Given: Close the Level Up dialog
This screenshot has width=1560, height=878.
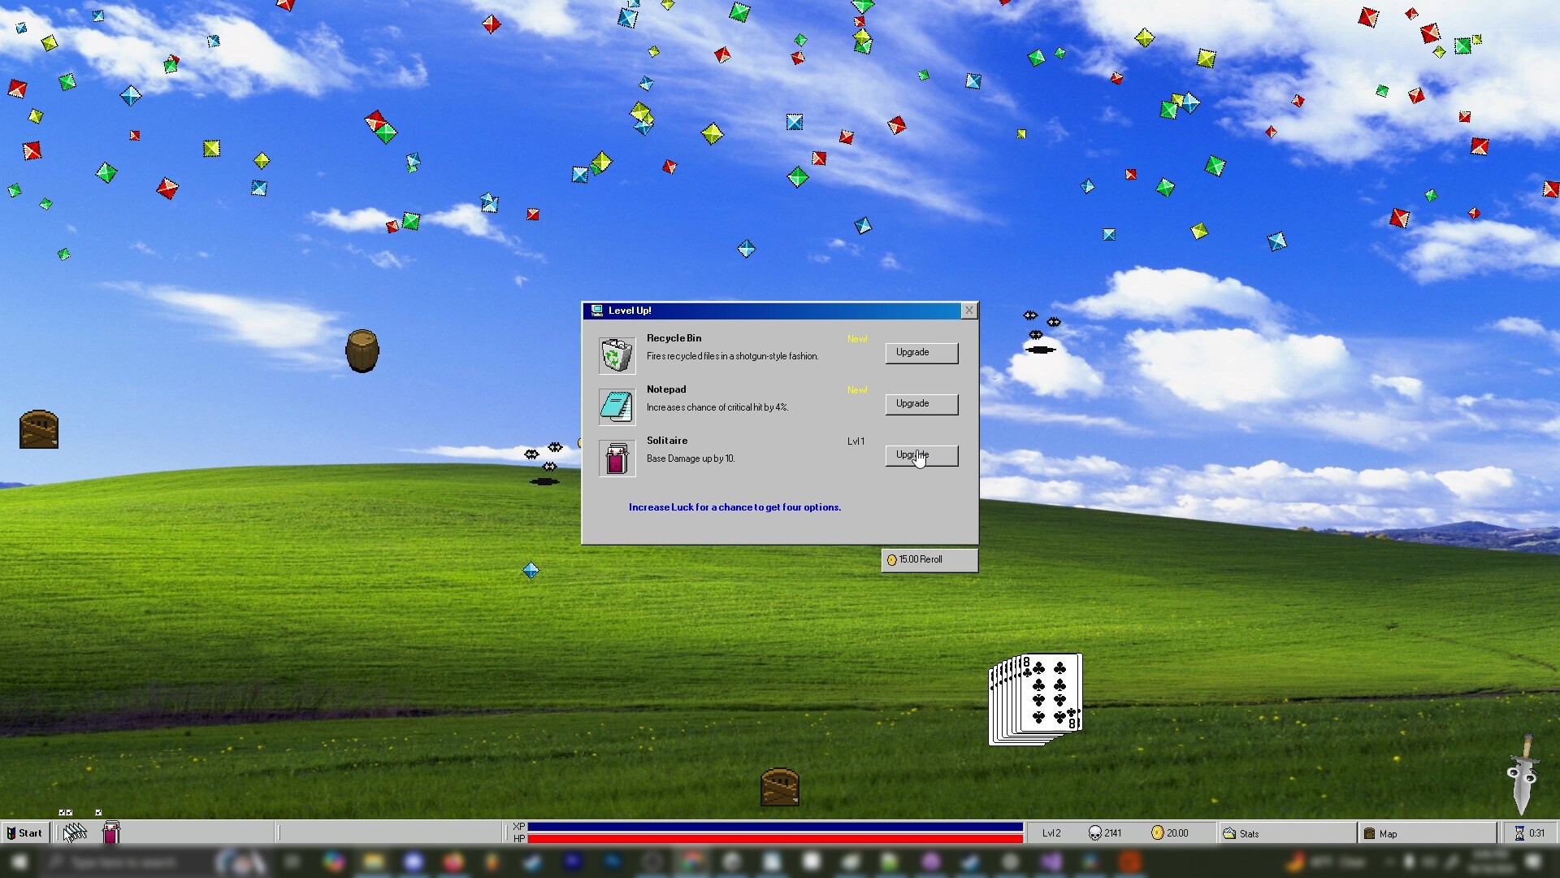Looking at the screenshot, I should pyautogui.click(x=968, y=310).
